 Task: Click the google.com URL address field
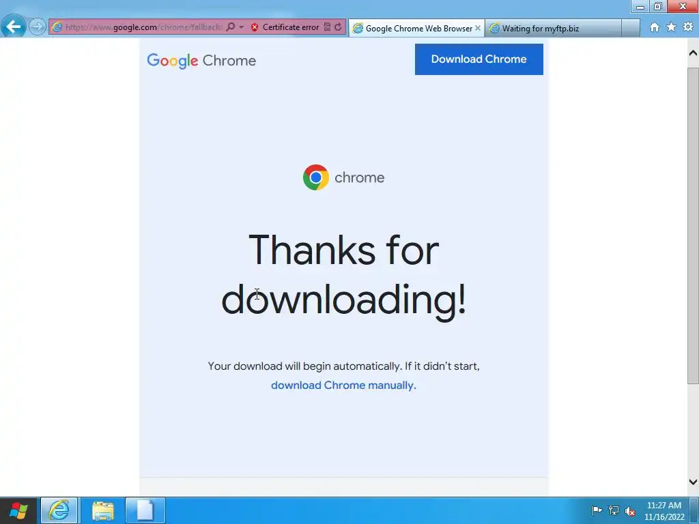click(x=143, y=27)
